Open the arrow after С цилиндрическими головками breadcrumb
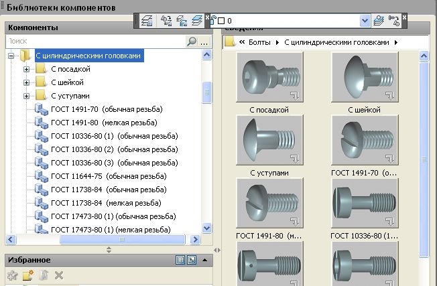 pyautogui.click(x=396, y=43)
